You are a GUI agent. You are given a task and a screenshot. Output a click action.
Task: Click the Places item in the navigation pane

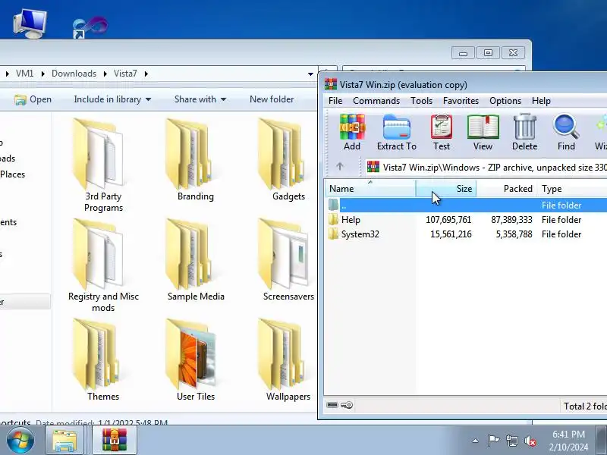click(x=12, y=174)
